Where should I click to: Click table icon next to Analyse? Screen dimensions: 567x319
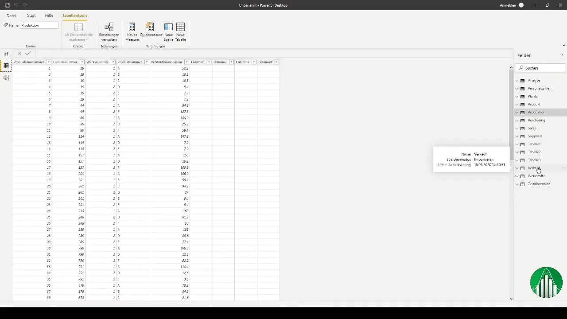click(523, 81)
